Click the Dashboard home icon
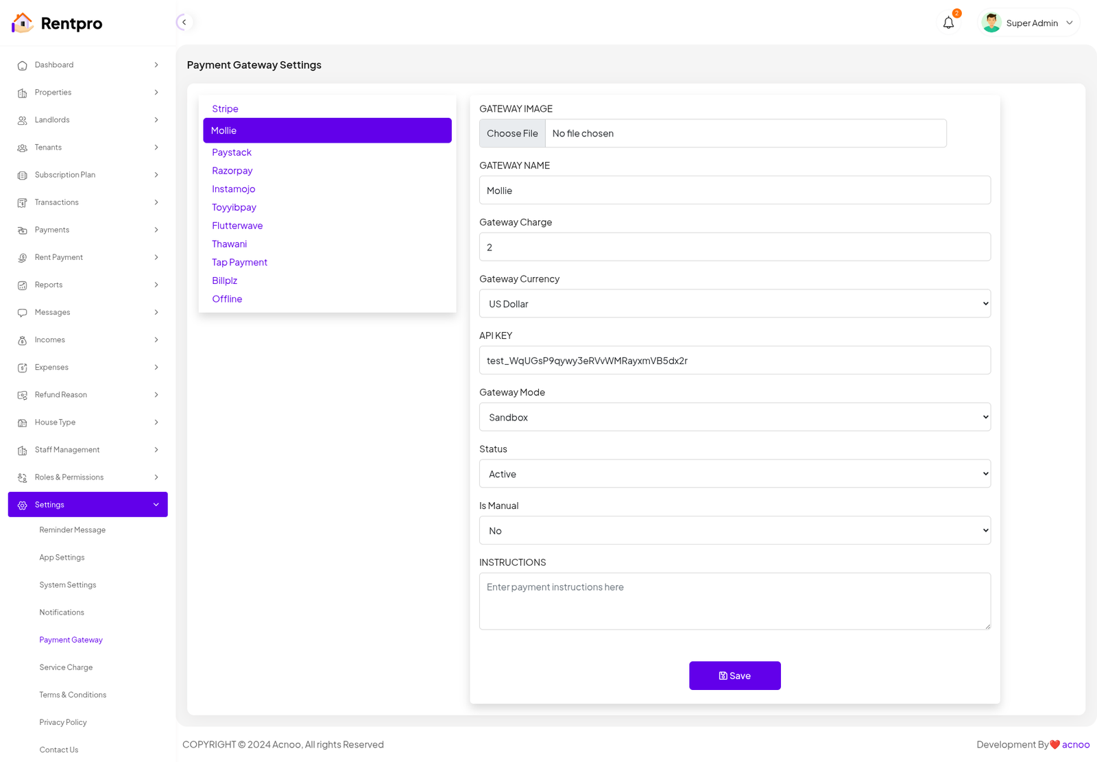Viewport: 1097px width, 762px height. pyautogui.click(x=23, y=65)
